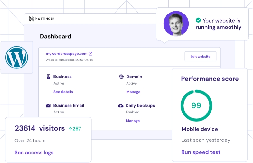Open external link icon beside mywordpresspage.com

coord(90,54)
